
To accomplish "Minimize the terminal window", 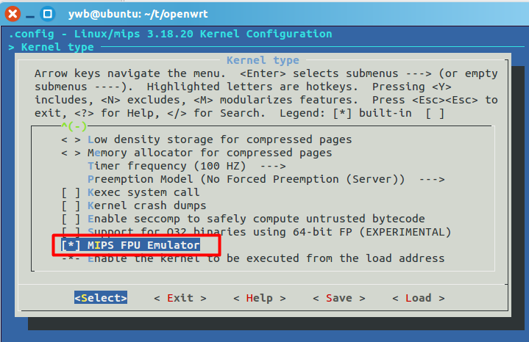I will tap(30, 14).
